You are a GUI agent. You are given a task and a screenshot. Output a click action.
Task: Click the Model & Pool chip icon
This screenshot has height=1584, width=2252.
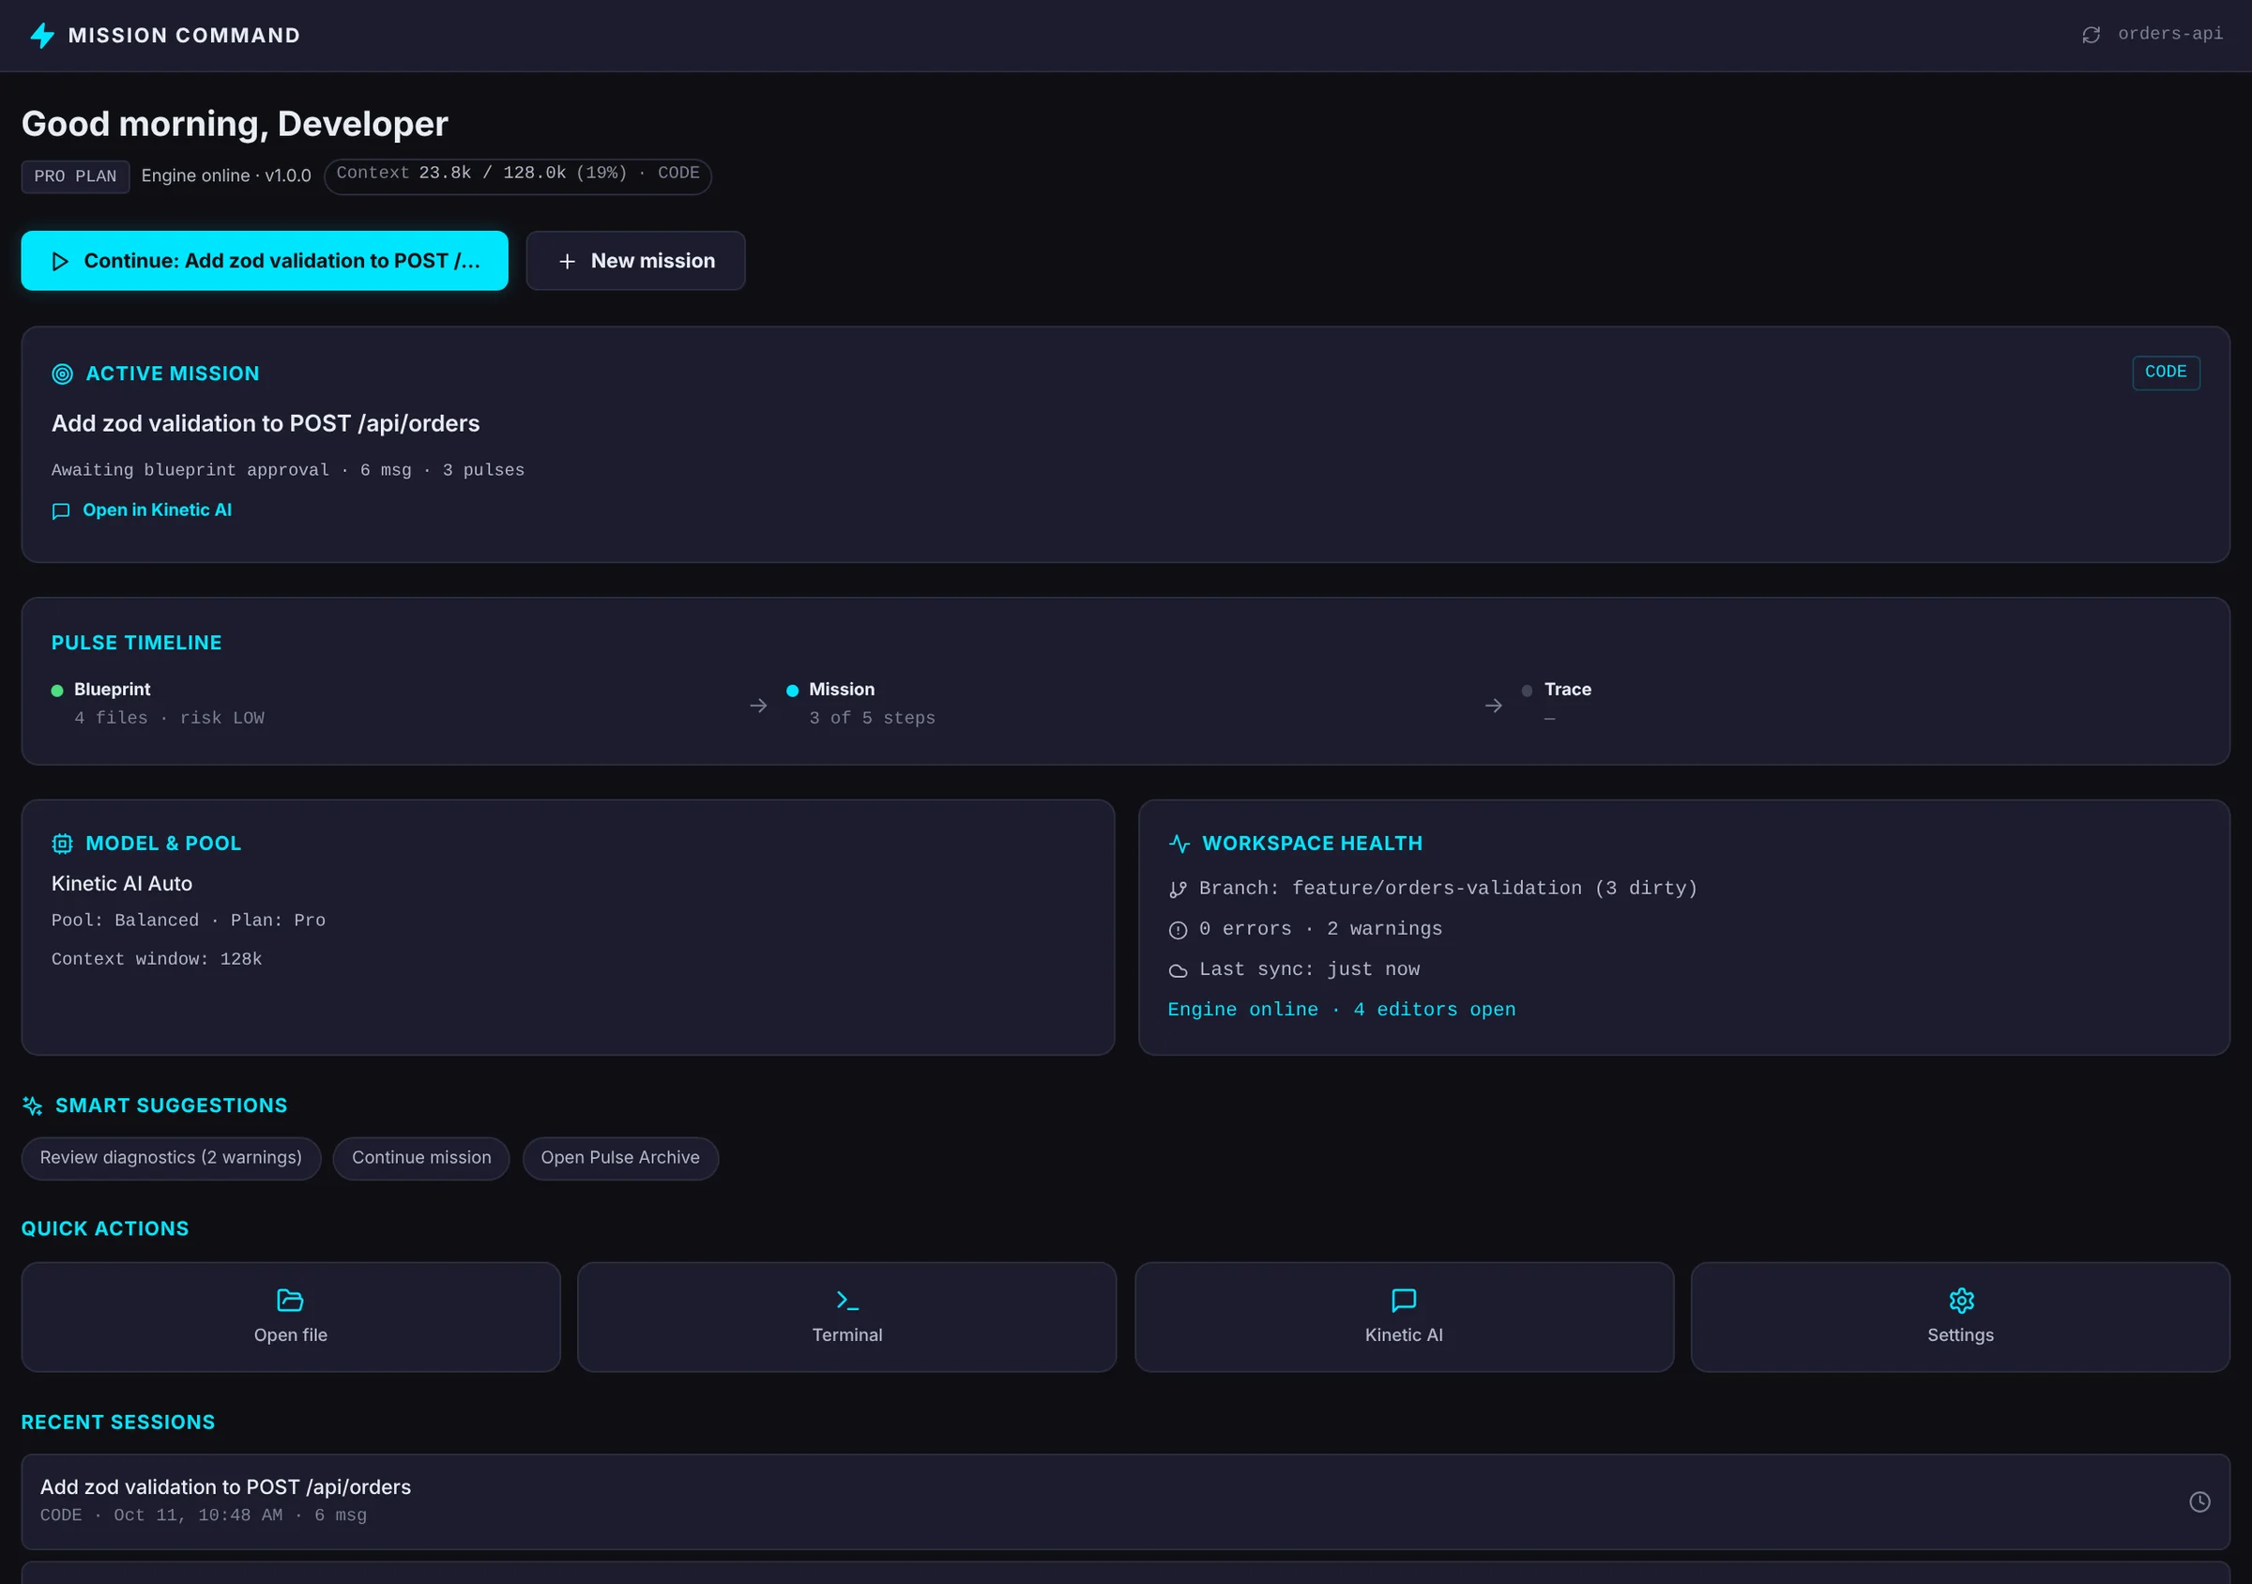point(63,844)
